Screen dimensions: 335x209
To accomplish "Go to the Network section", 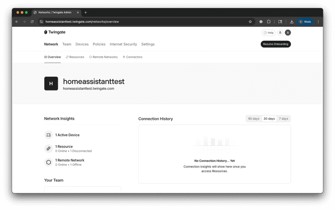I will coord(51,44).
